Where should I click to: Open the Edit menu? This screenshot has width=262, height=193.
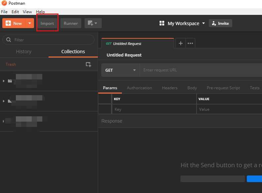click(x=15, y=12)
